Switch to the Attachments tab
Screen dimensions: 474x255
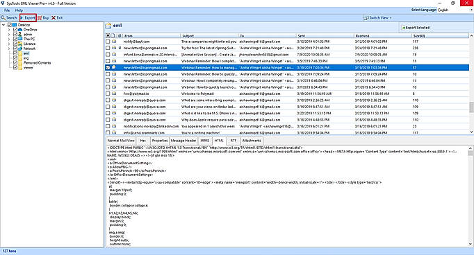point(252,141)
